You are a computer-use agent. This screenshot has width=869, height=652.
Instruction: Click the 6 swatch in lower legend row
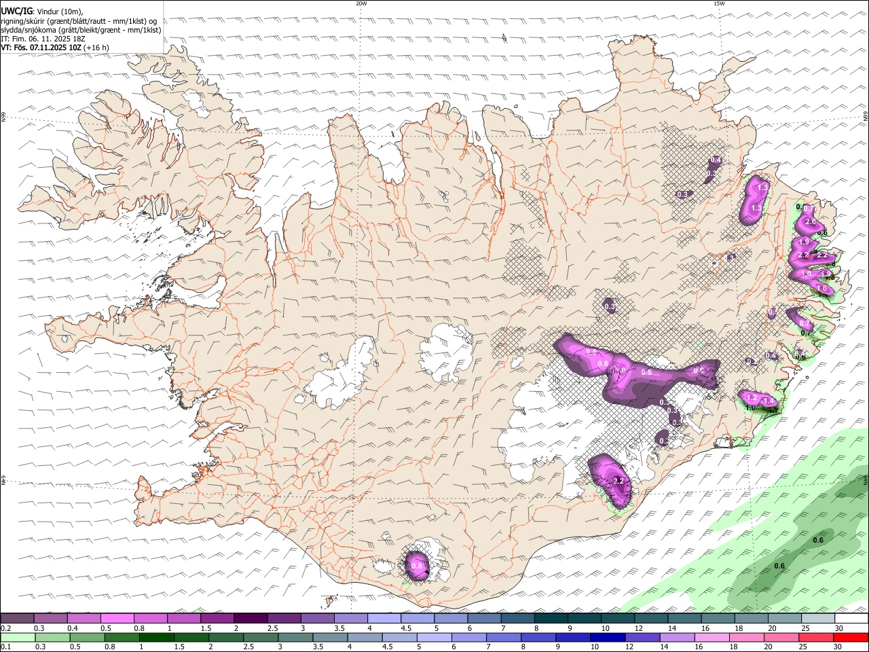click(x=469, y=637)
